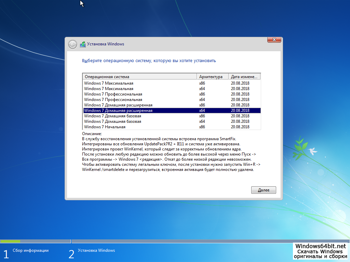The width and height of the screenshot is (350, 262).
Task: Choose Windows 7 Профессиональная x86 row
Action: pos(113,94)
